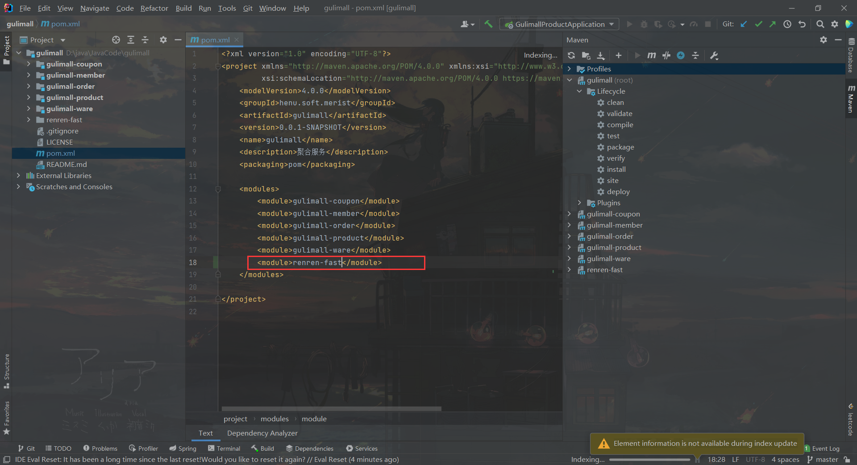Open IDE settings gear in top toolbar

(x=835, y=24)
